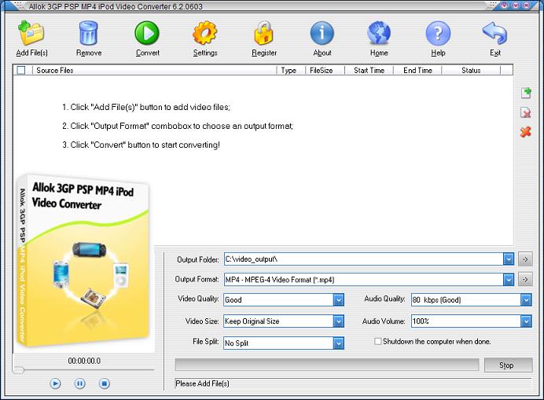Sort by the FileSize column header
The width and height of the screenshot is (544, 400).
pyautogui.click(x=325, y=70)
